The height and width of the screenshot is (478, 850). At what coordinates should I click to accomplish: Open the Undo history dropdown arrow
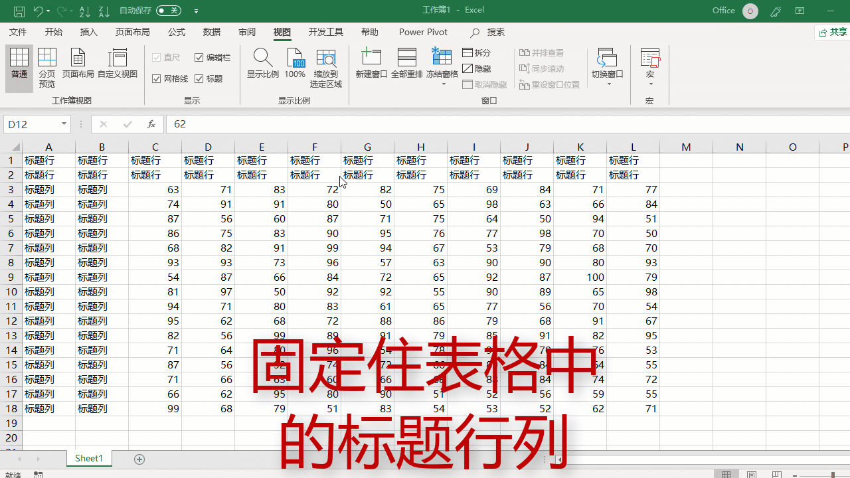pos(50,11)
